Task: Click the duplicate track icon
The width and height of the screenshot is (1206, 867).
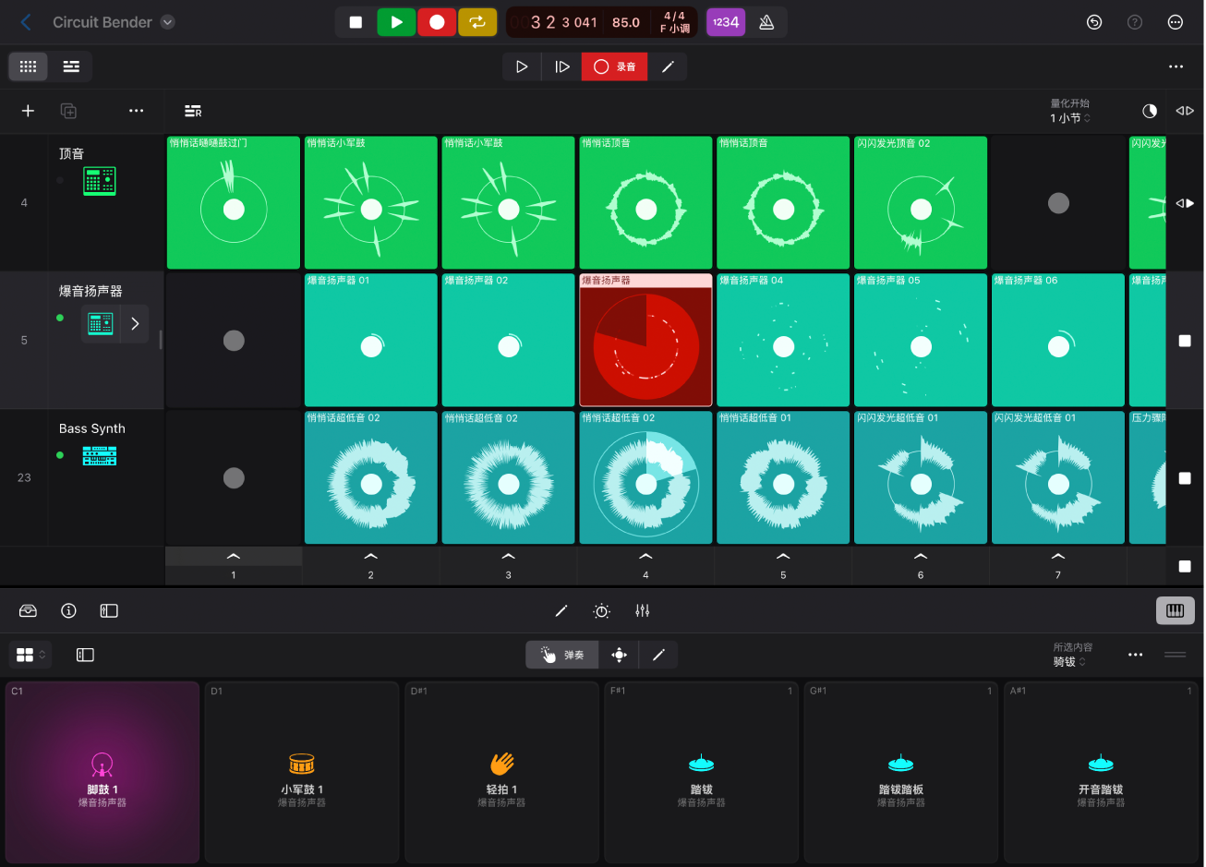Action: 68,111
